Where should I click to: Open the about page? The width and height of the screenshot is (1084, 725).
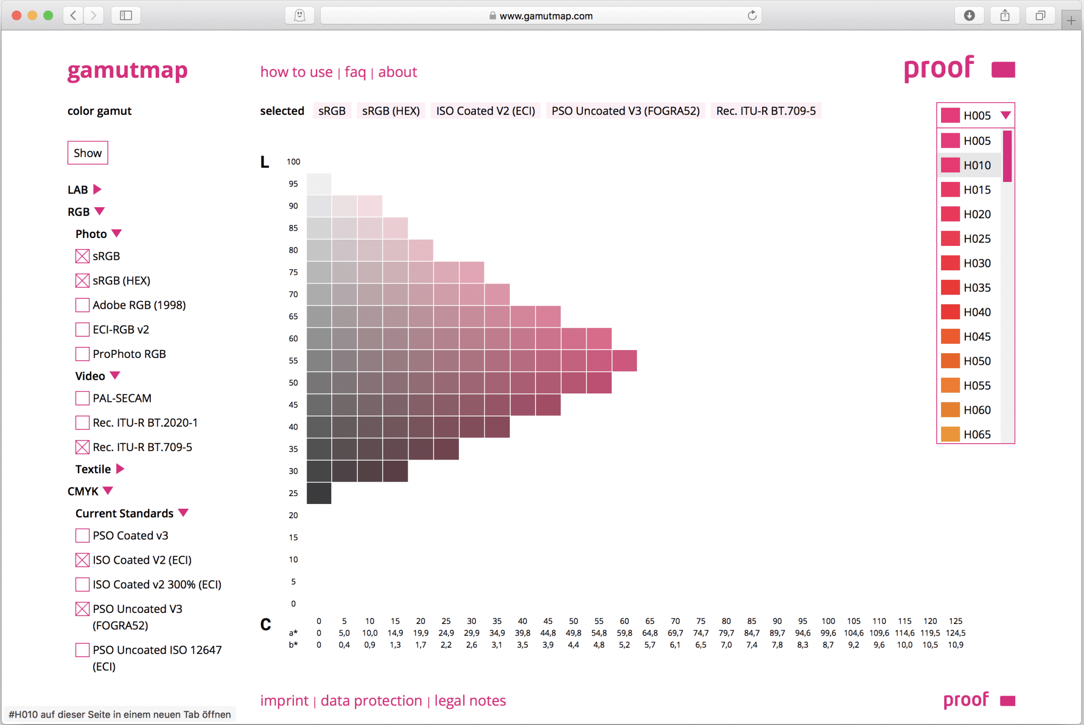point(398,72)
